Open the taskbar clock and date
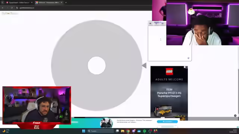The height and width of the screenshot is (134, 239). pos(233,131)
